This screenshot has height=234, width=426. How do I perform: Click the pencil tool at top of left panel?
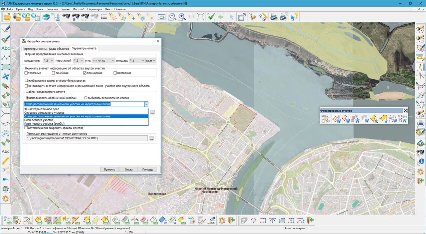pyautogui.click(x=5, y=29)
